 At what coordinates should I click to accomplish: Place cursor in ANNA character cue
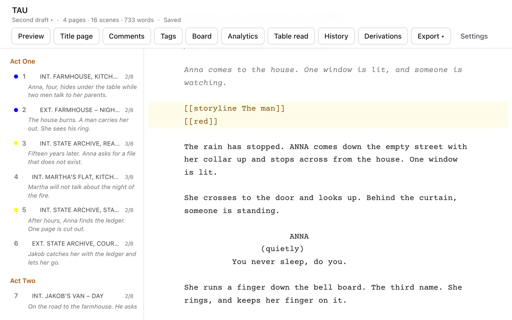click(299, 236)
